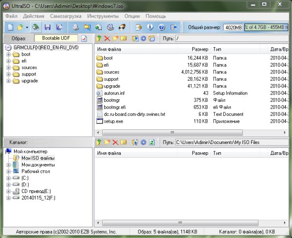Click the Rename icon in image pane toolbar
This screenshot has height=238, width=292.
coord(123,38)
